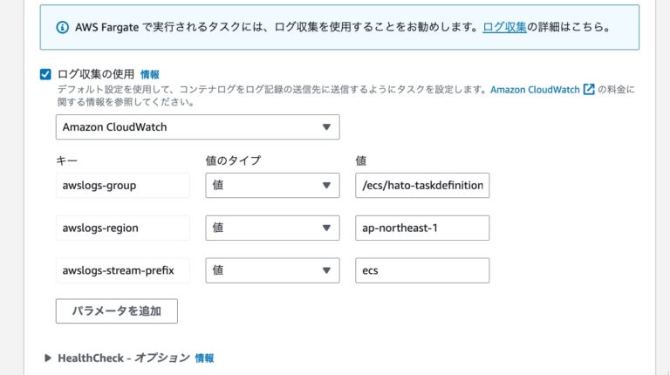
Task: Uncheck the ログ収集の使用 checkbox
Action: pos(45,74)
